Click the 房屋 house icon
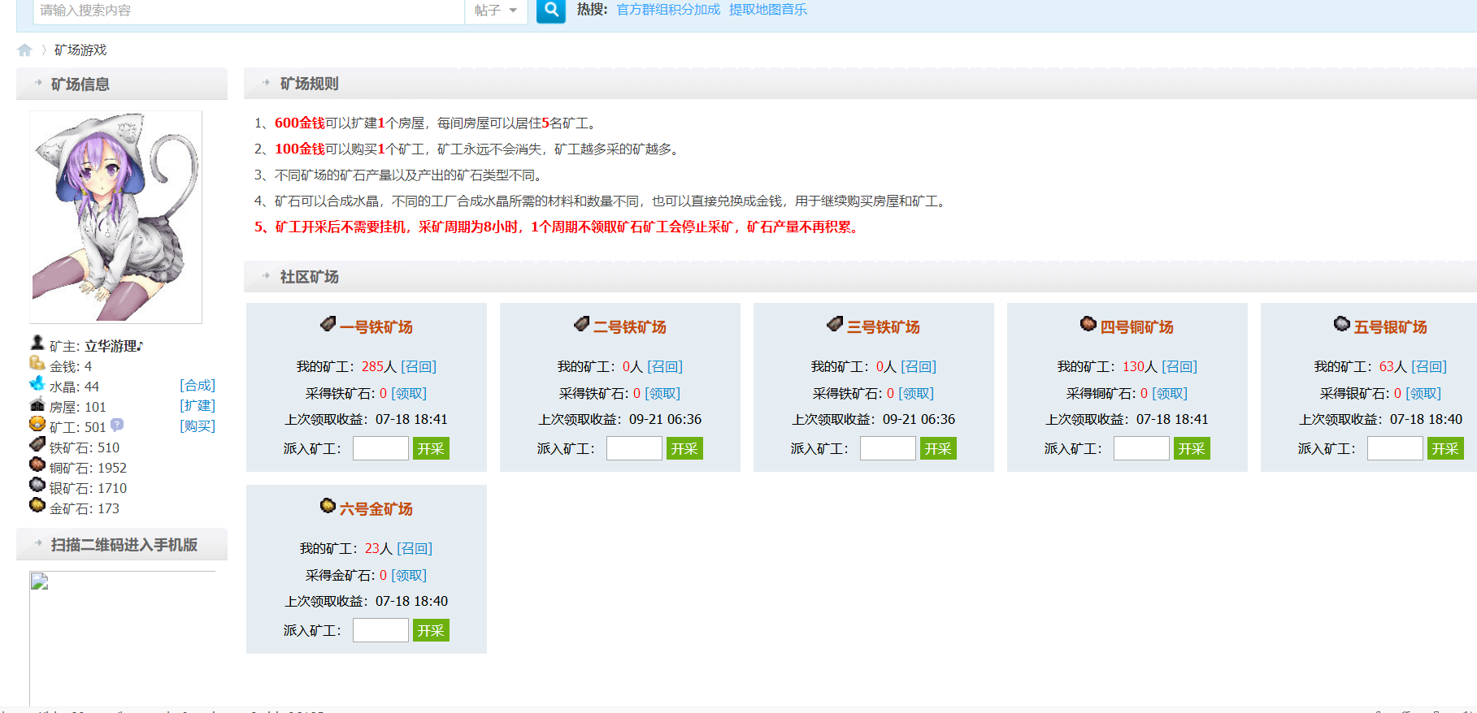The image size is (1477, 713). (x=37, y=404)
